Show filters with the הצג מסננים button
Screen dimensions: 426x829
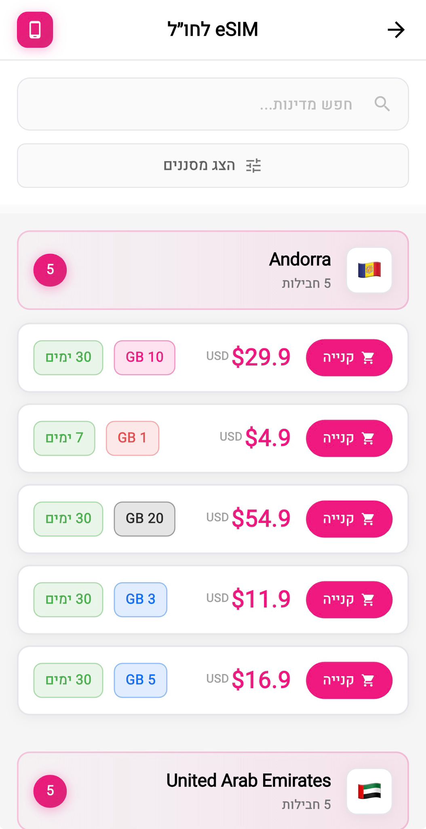(213, 166)
